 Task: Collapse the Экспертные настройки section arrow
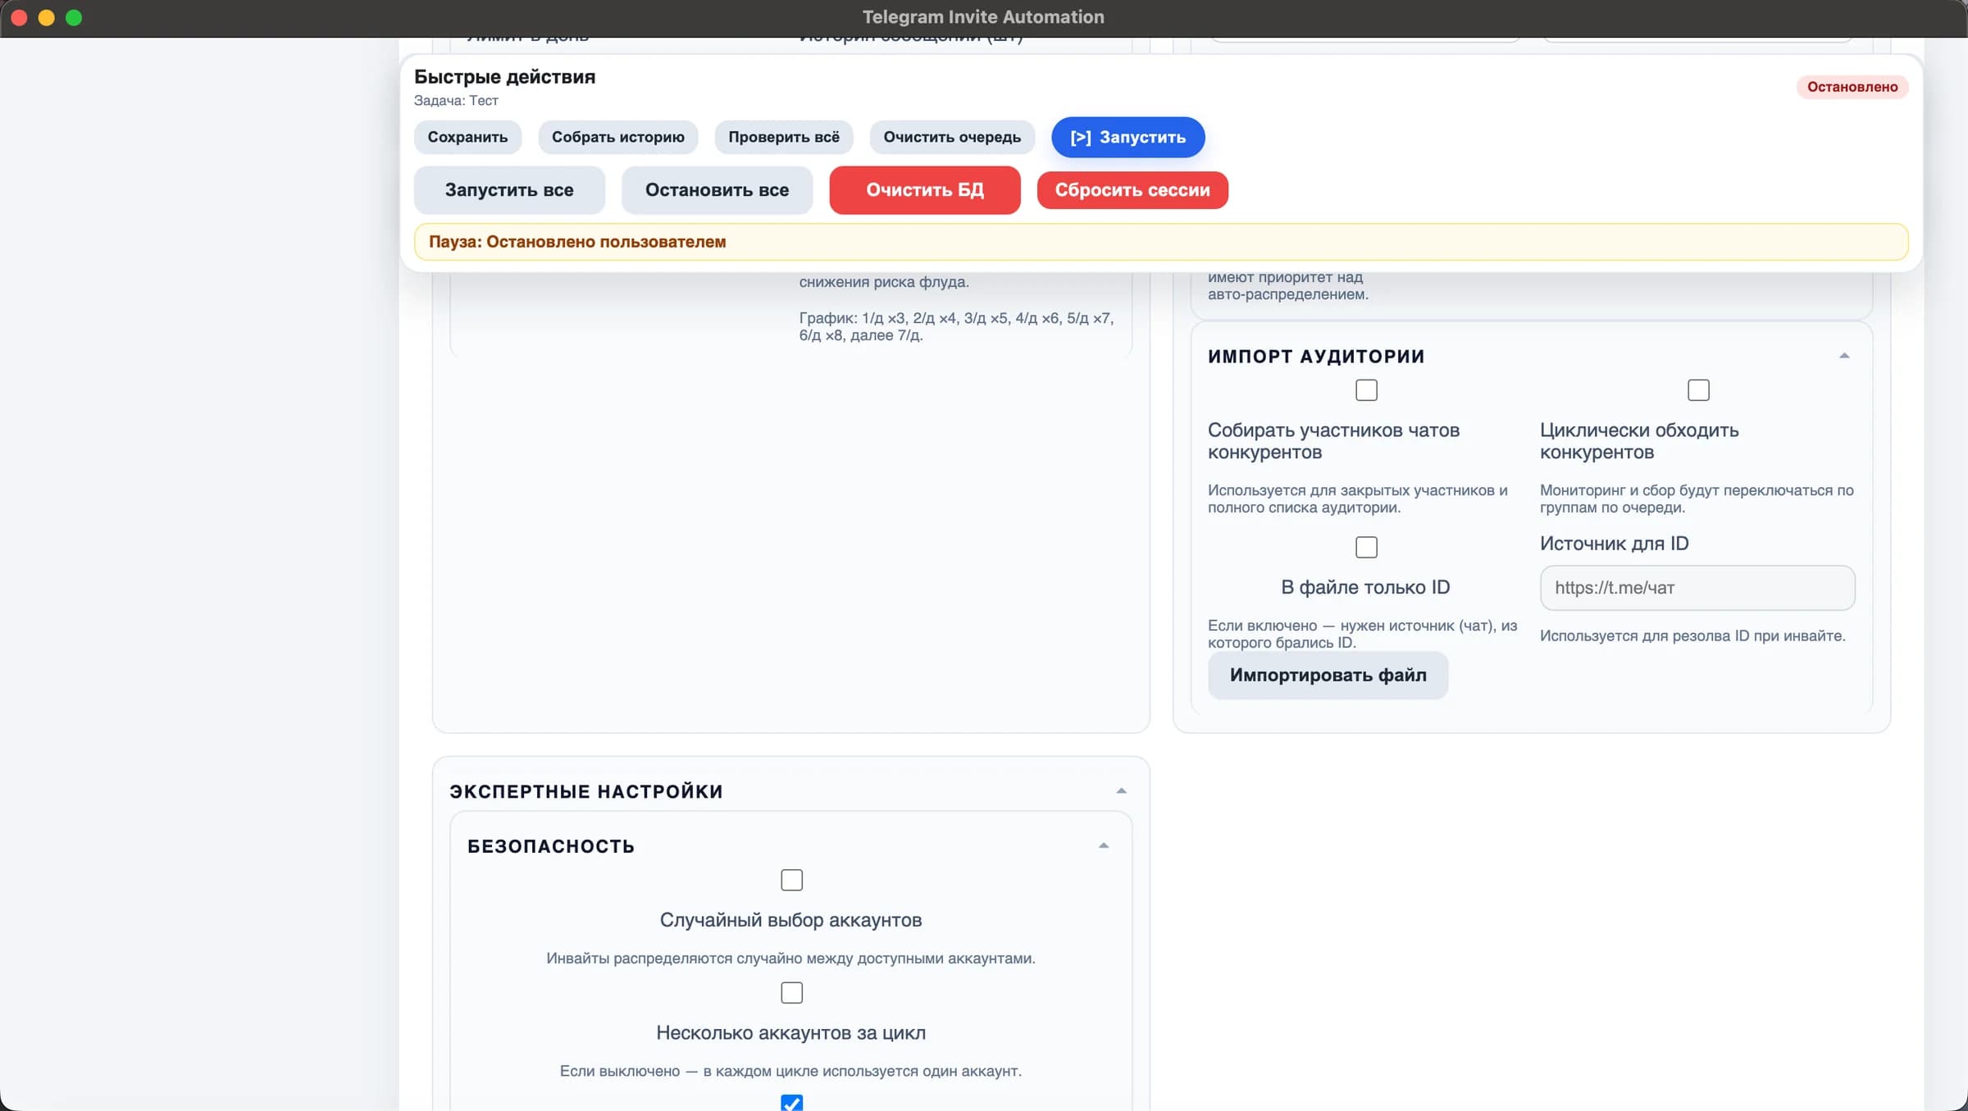point(1121,791)
